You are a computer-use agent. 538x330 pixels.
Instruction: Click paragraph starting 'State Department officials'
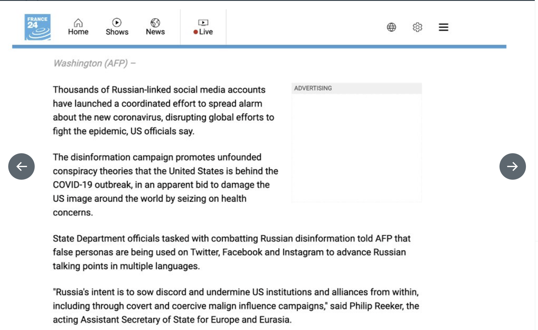(x=232, y=252)
